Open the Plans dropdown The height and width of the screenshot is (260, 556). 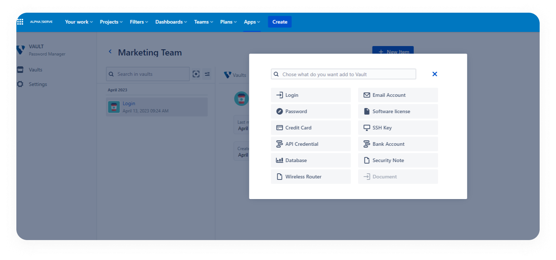click(227, 22)
